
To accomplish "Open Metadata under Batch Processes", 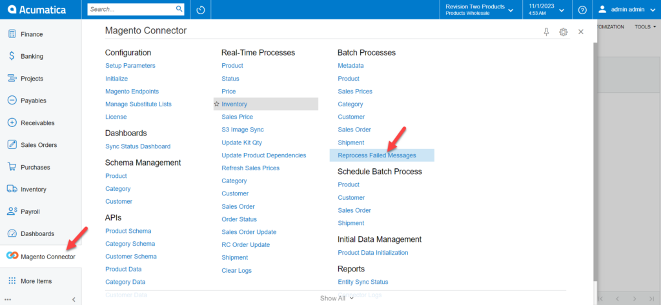I will [x=351, y=66].
